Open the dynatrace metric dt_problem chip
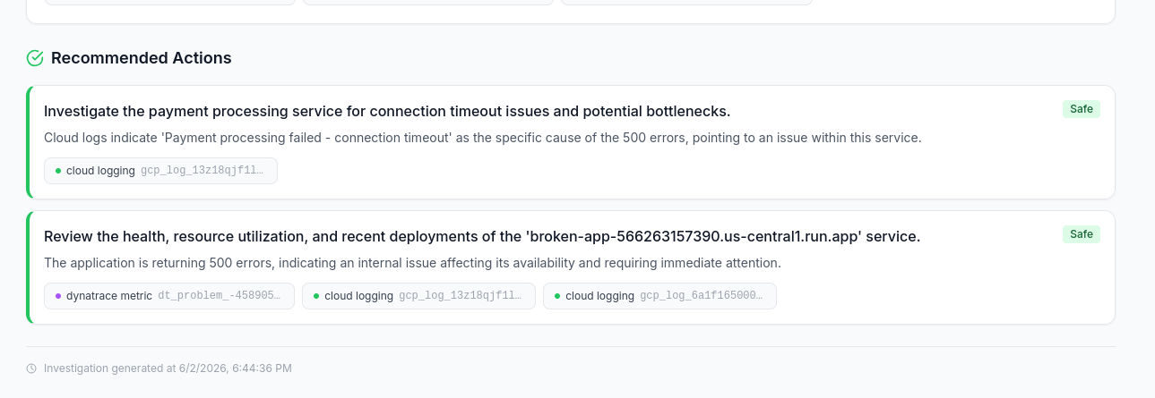The height and width of the screenshot is (398, 1155). click(169, 296)
